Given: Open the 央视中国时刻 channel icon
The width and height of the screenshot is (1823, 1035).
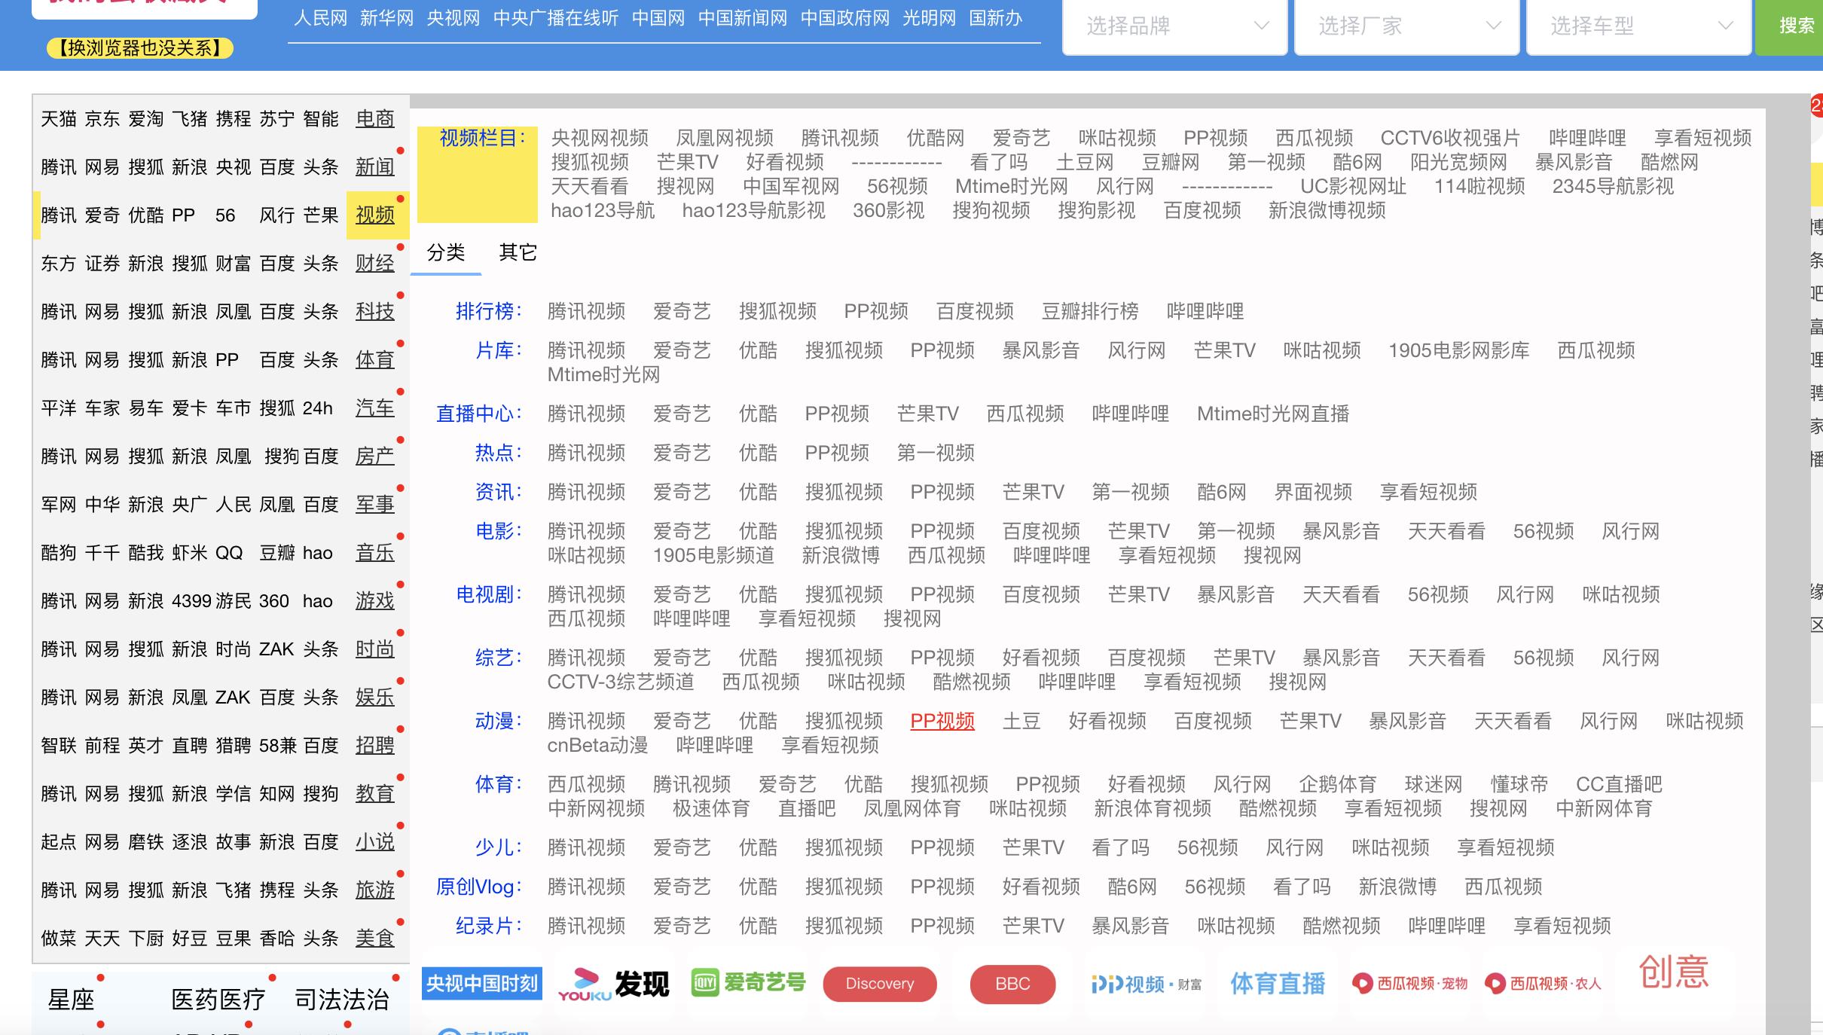Looking at the screenshot, I should pos(481,985).
